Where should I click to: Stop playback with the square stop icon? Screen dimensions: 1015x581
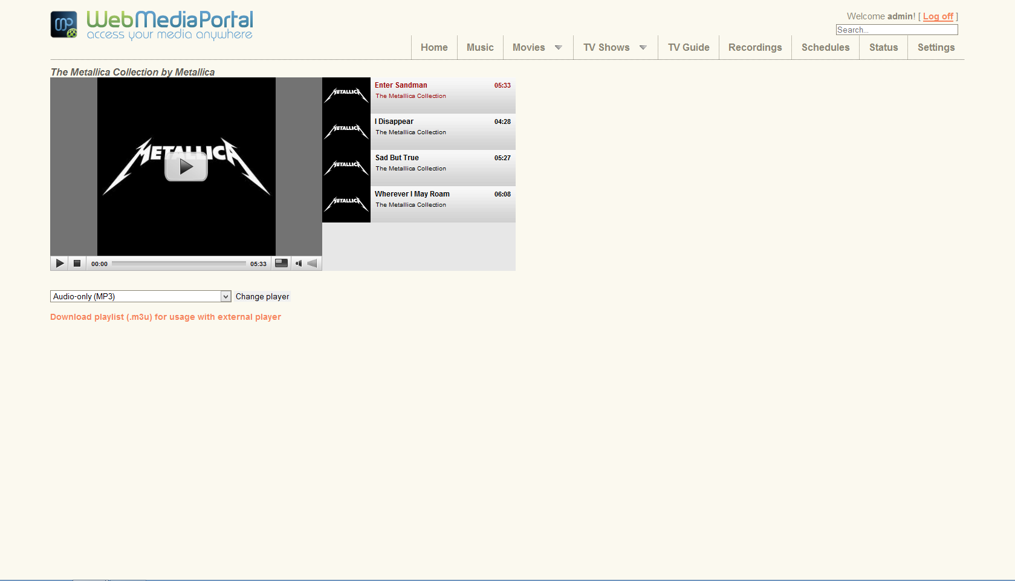[77, 264]
